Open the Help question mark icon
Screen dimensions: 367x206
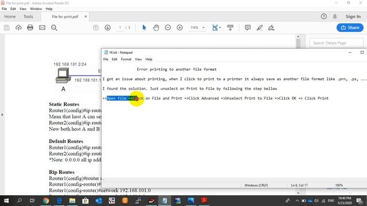click(x=323, y=17)
